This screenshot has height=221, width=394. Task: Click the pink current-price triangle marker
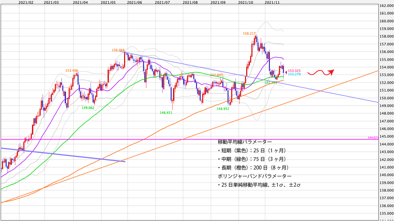pyautogui.click(x=286, y=72)
